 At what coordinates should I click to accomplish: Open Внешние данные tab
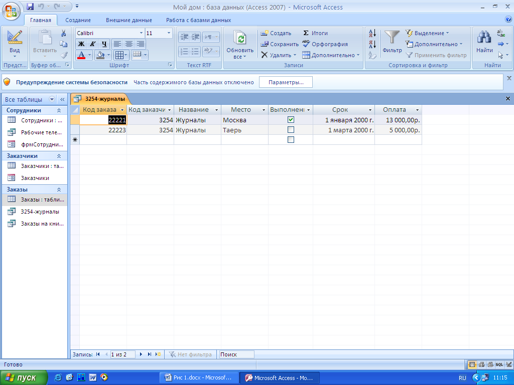pyautogui.click(x=129, y=20)
